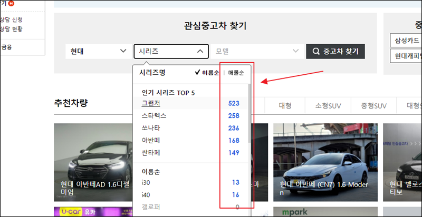Viewport: 422px width, 217px height.
Task: Click the magnifier icon in search button
Action: [316, 51]
